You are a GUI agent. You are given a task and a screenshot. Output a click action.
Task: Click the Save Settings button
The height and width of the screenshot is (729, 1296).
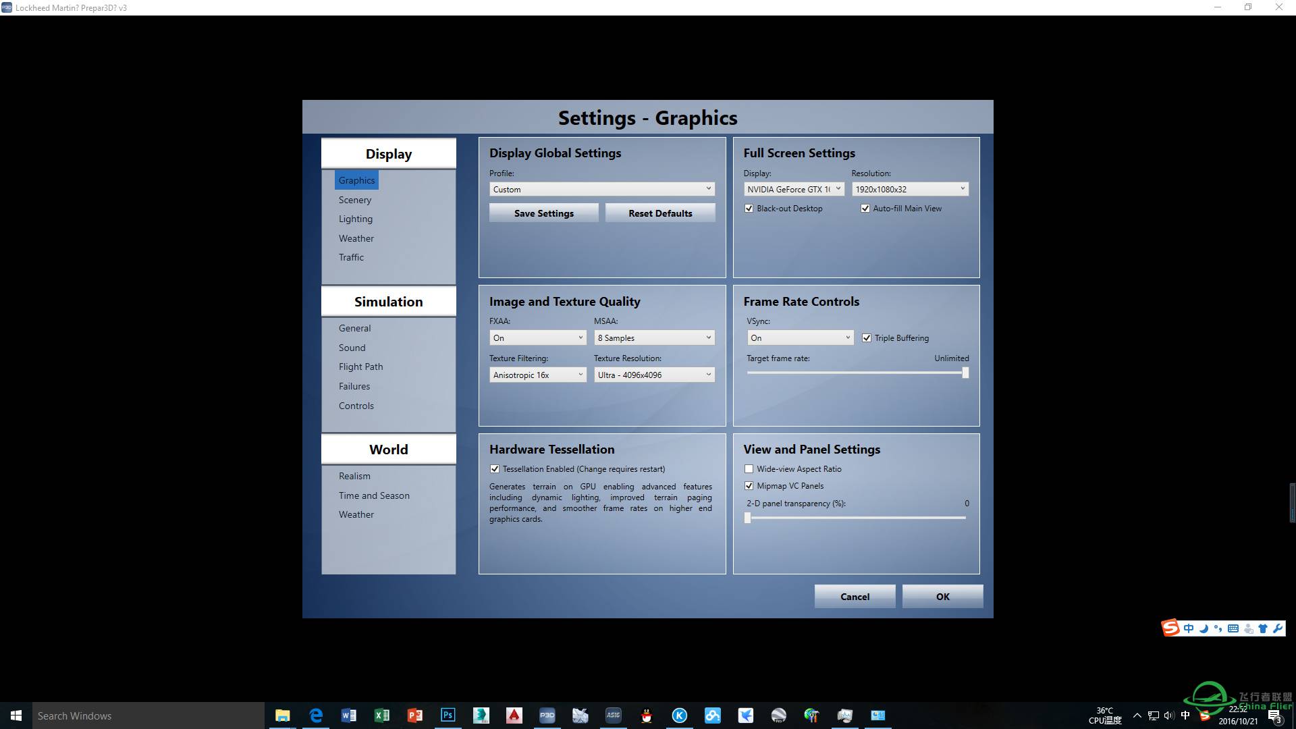coord(543,212)
